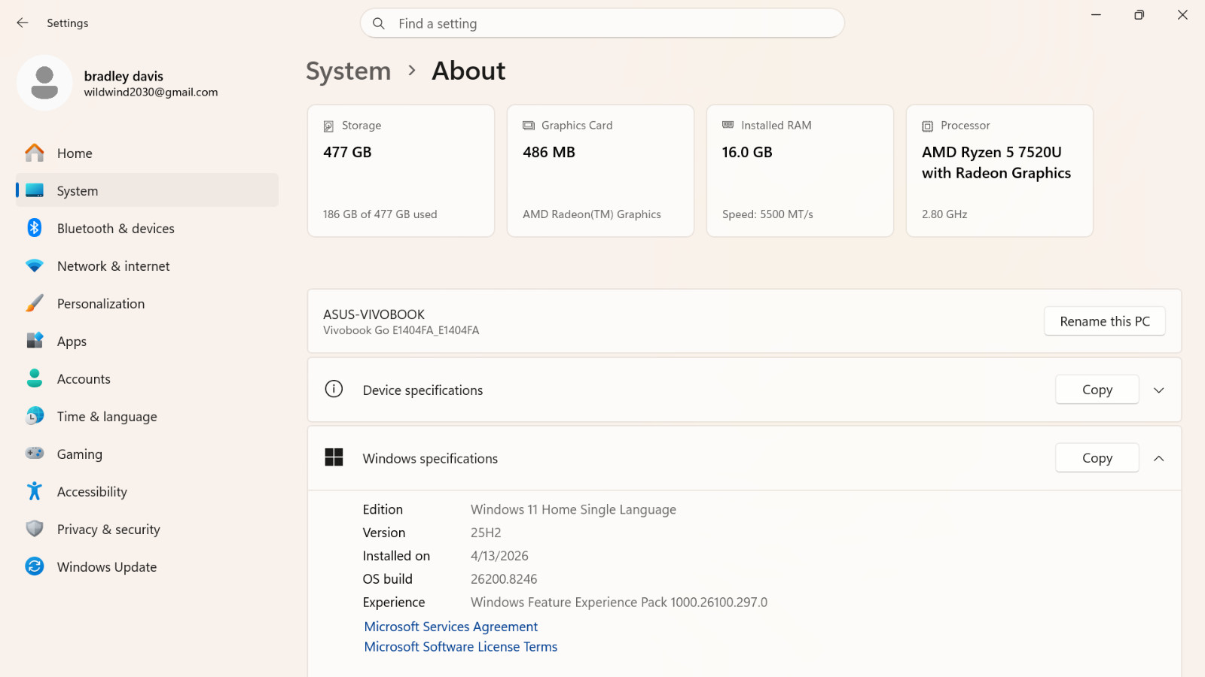The image size is (1205, 677).
Task: Click the Windows 11 Home Single Language value
Action: tap(573, 509)
